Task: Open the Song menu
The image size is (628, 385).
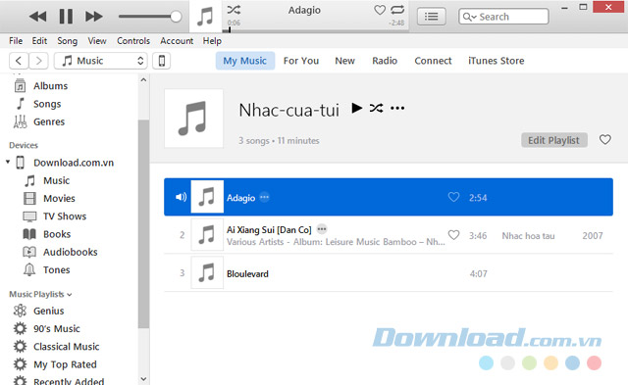Action: click(x=68, y=41)
